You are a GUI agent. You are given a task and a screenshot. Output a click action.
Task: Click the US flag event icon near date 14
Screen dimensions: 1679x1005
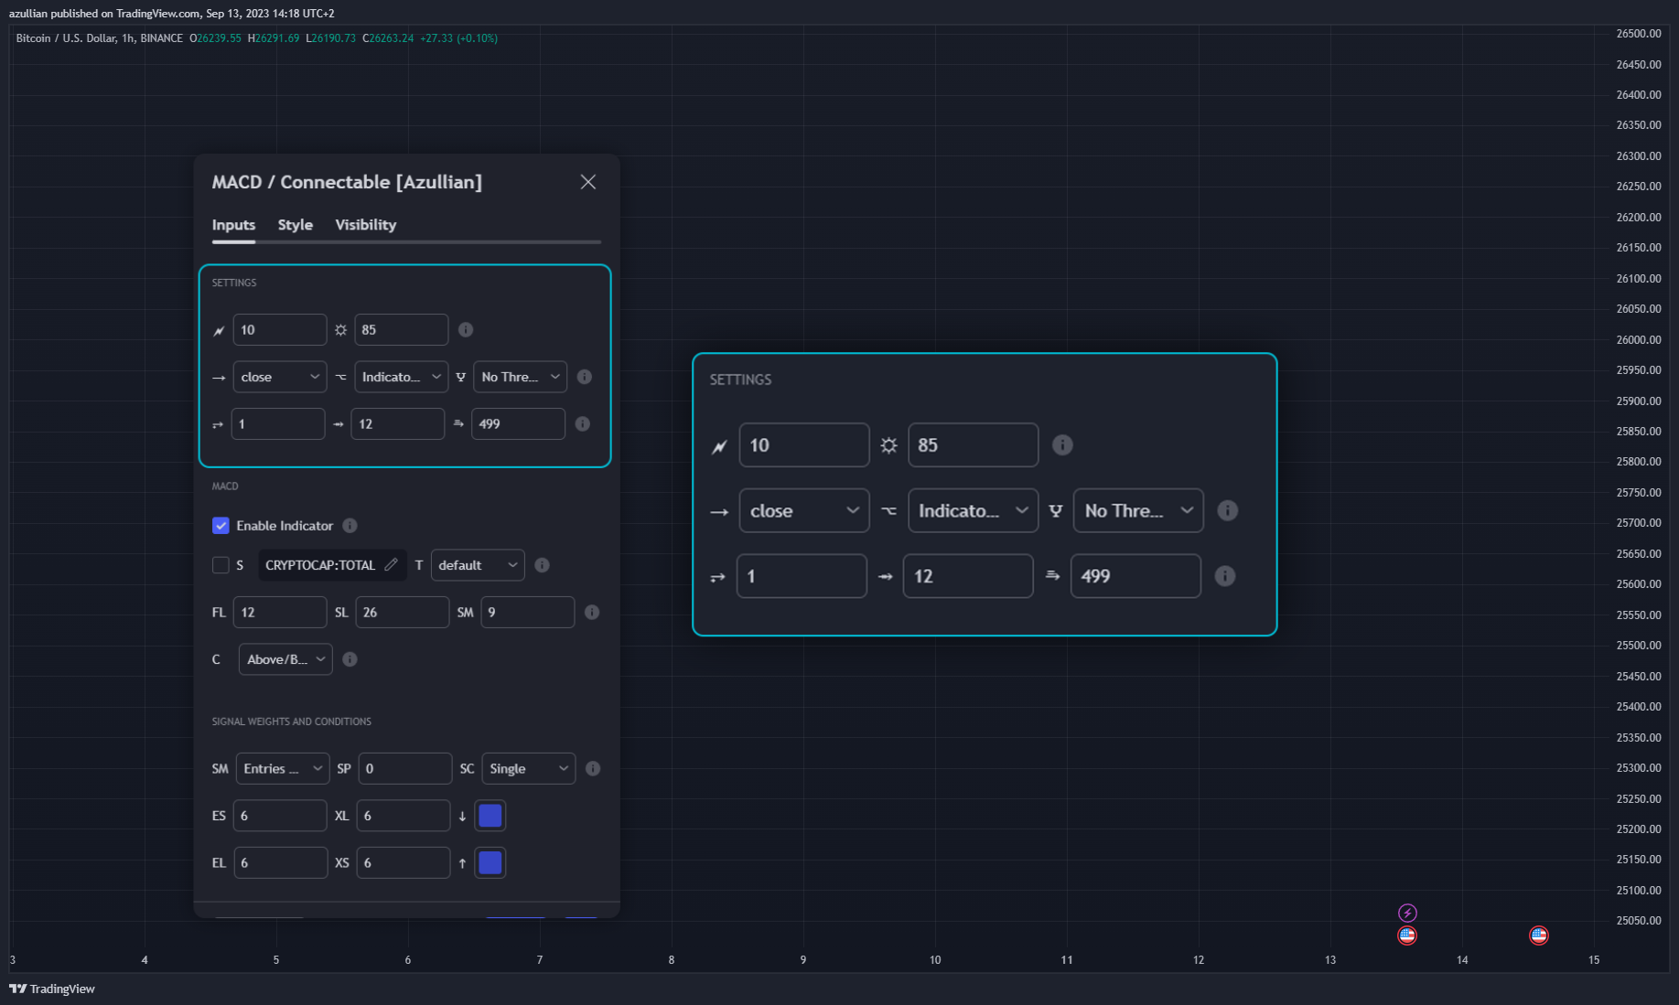[x=1539, y=936]
